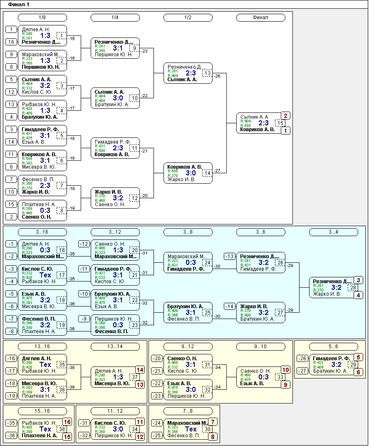
Task: Click the 1/8 round header
Action: [x=42, y=17]
